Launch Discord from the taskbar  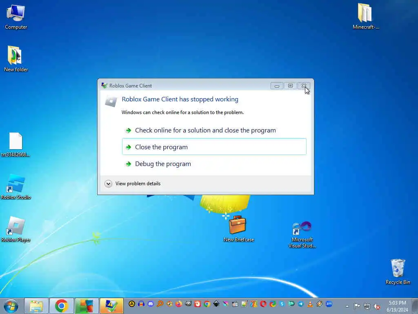click(151, 304)
